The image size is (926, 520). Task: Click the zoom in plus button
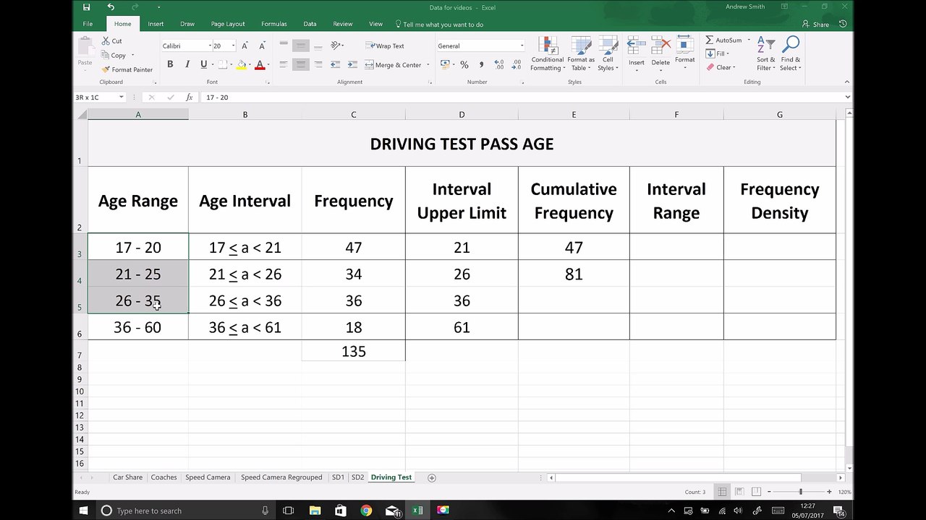tap(829, 492)
